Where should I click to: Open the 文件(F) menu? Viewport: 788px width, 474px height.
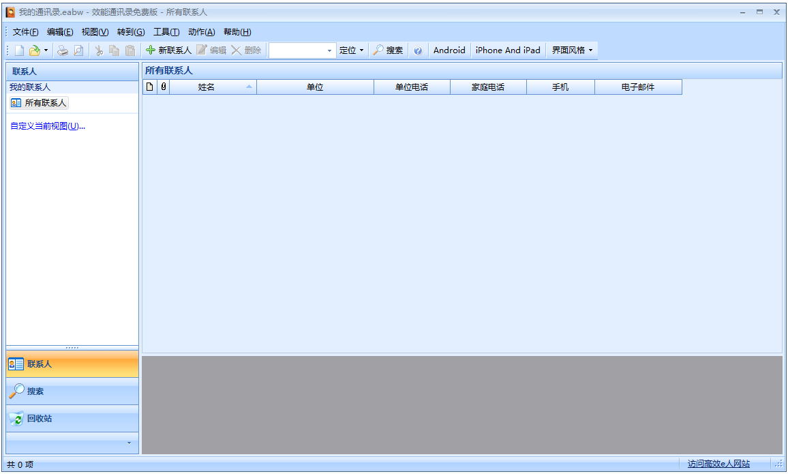(25, 32)
